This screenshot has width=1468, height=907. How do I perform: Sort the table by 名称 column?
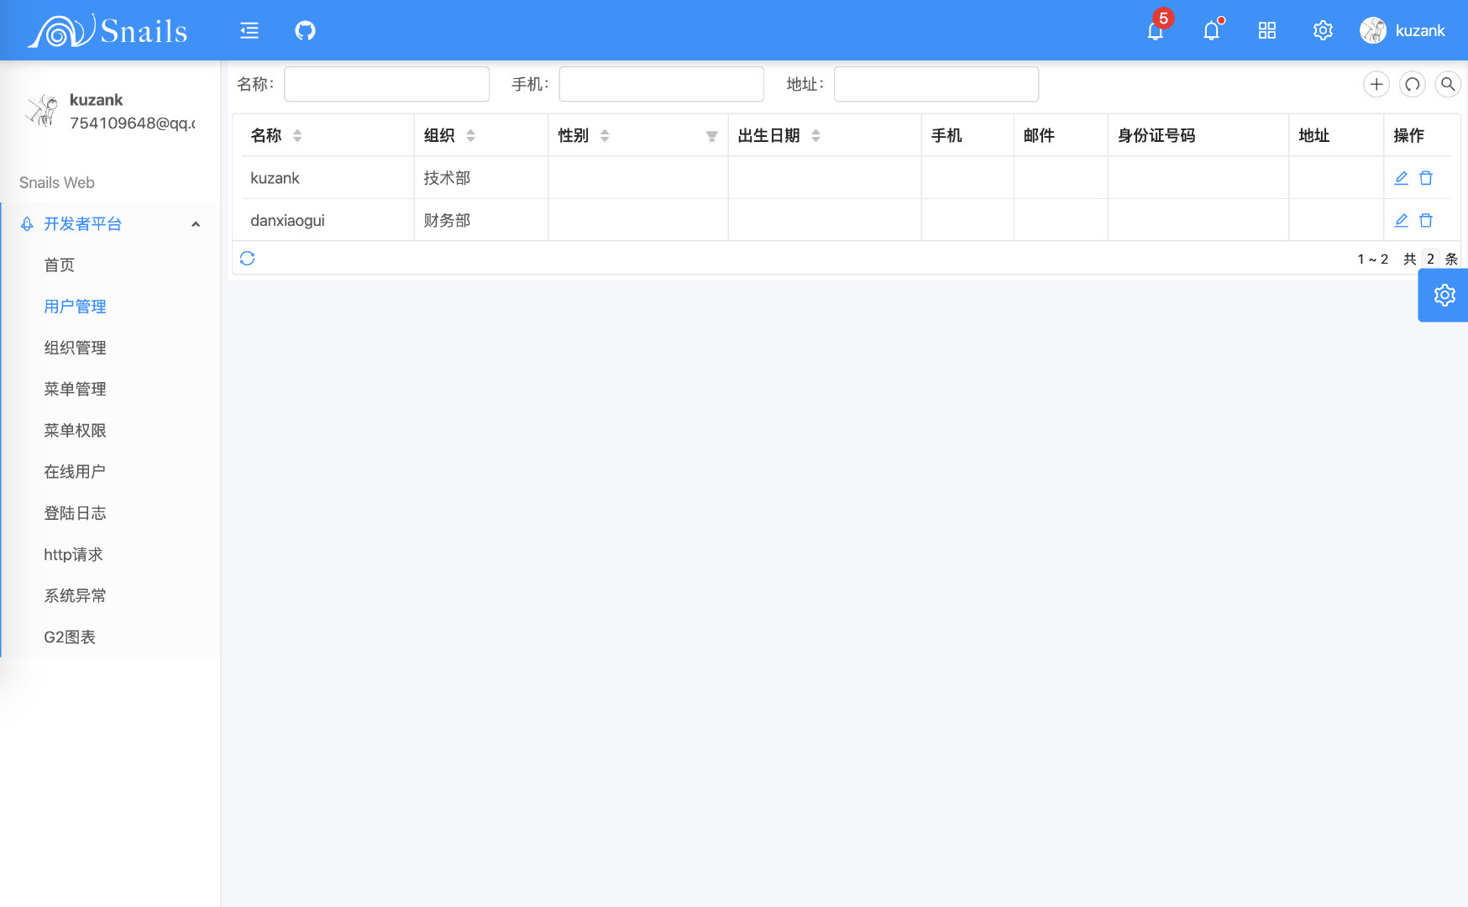click(x=297, y=135)
